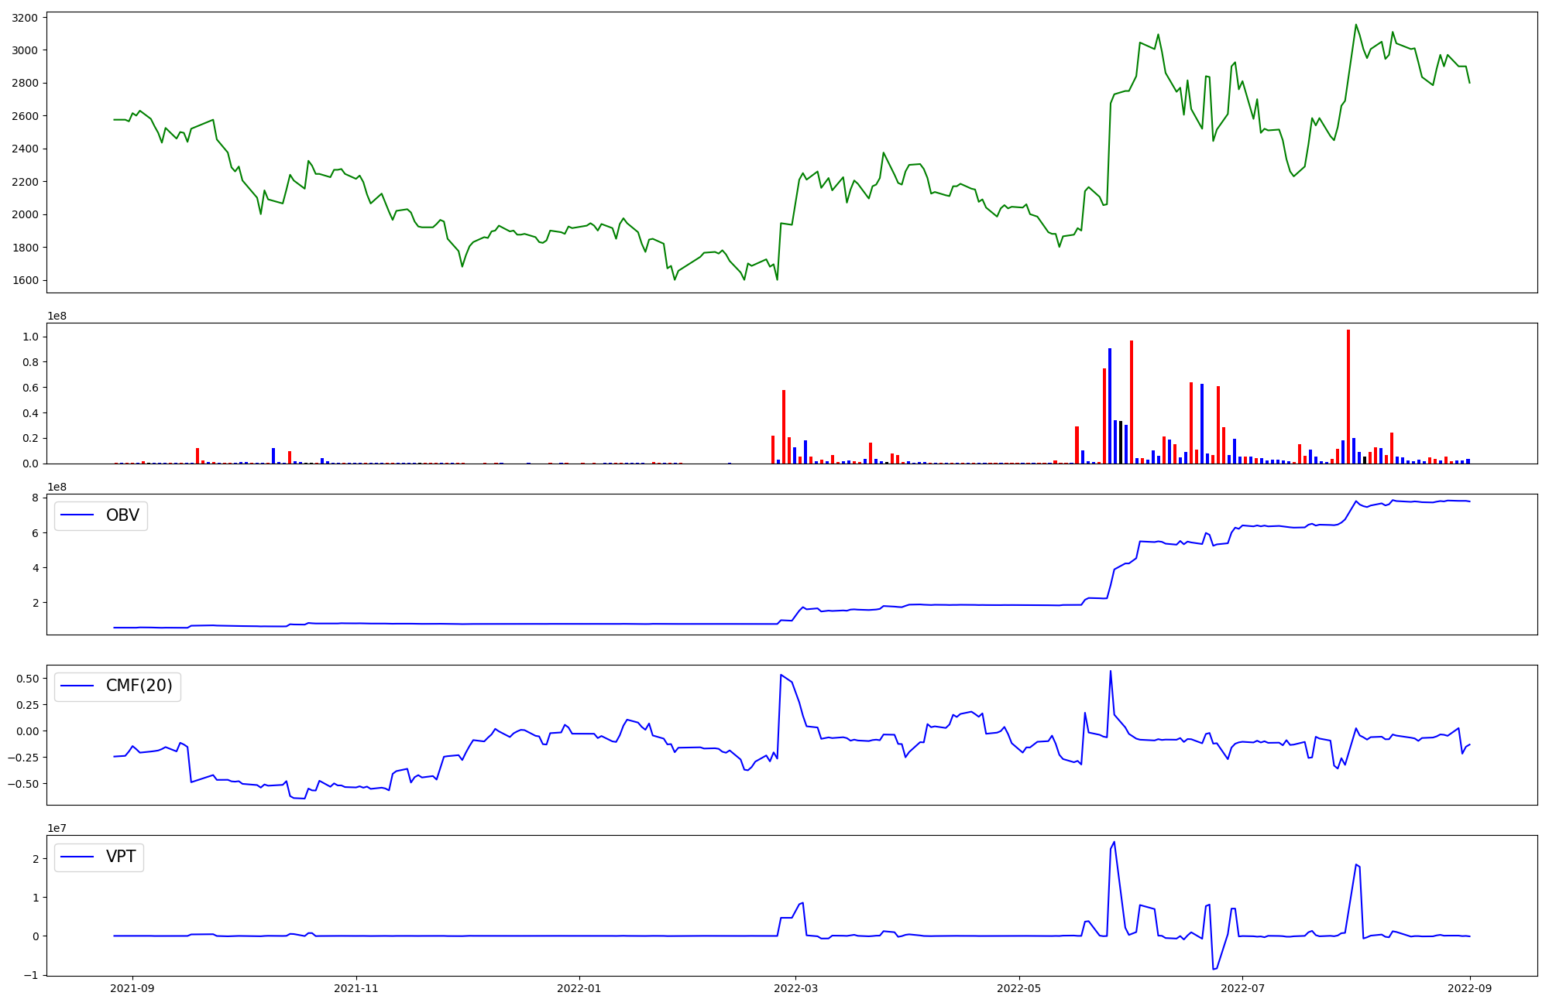
Task: Click the 2022-05 x-axis date label
Action: click(1019, 988)
